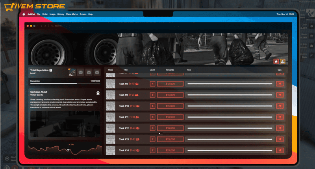Click the garbage job preview image
The width and height of the screenshot is (315, 169).
65,124
